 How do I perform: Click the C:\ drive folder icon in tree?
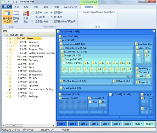point(7,35)
